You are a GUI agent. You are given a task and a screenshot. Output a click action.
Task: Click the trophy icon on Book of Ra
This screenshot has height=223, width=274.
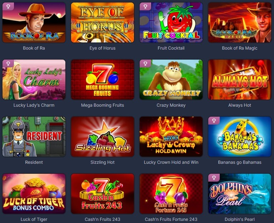pos(8,7)
